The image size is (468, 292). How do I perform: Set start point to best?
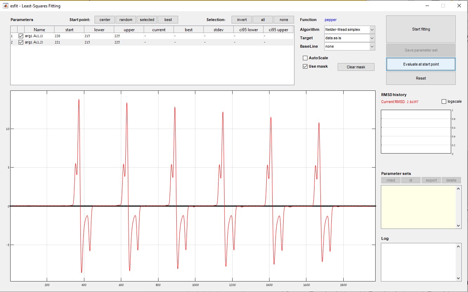tap(168, 20)
